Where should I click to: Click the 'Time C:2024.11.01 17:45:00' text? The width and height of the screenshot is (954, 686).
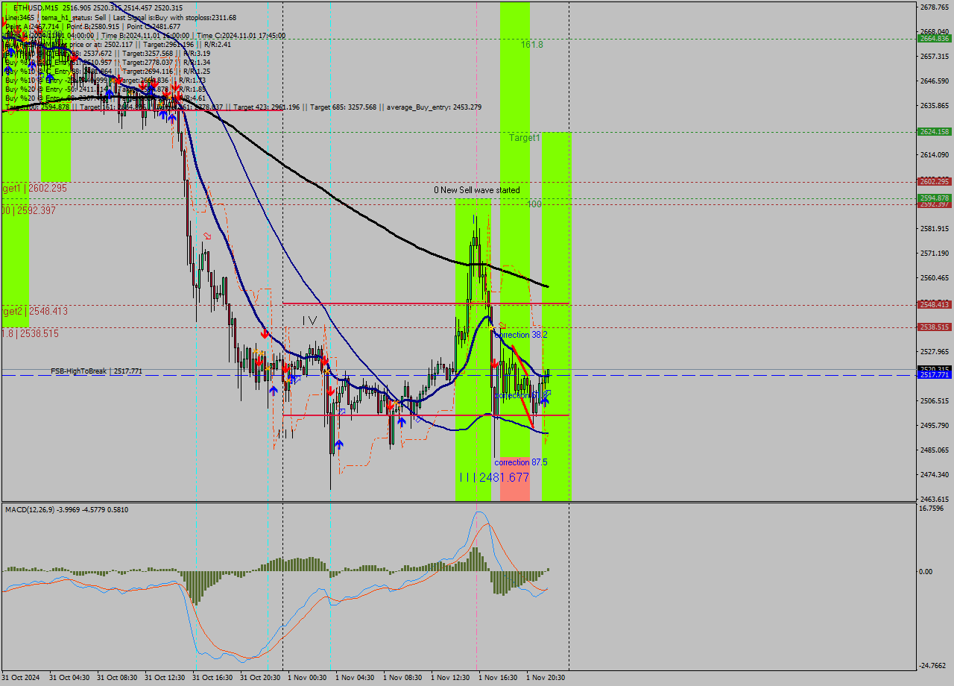pos(241,35)
